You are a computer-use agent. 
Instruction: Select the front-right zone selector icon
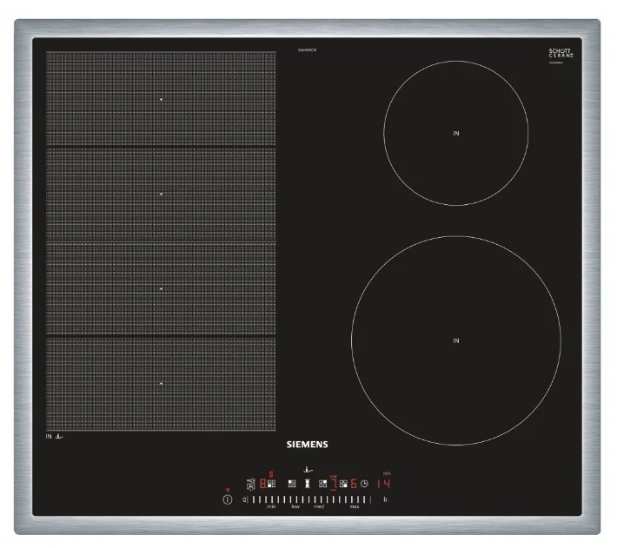click(343, 484)
